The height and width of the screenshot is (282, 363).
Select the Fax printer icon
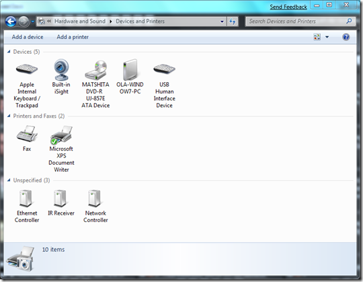[x=27, y=134]
